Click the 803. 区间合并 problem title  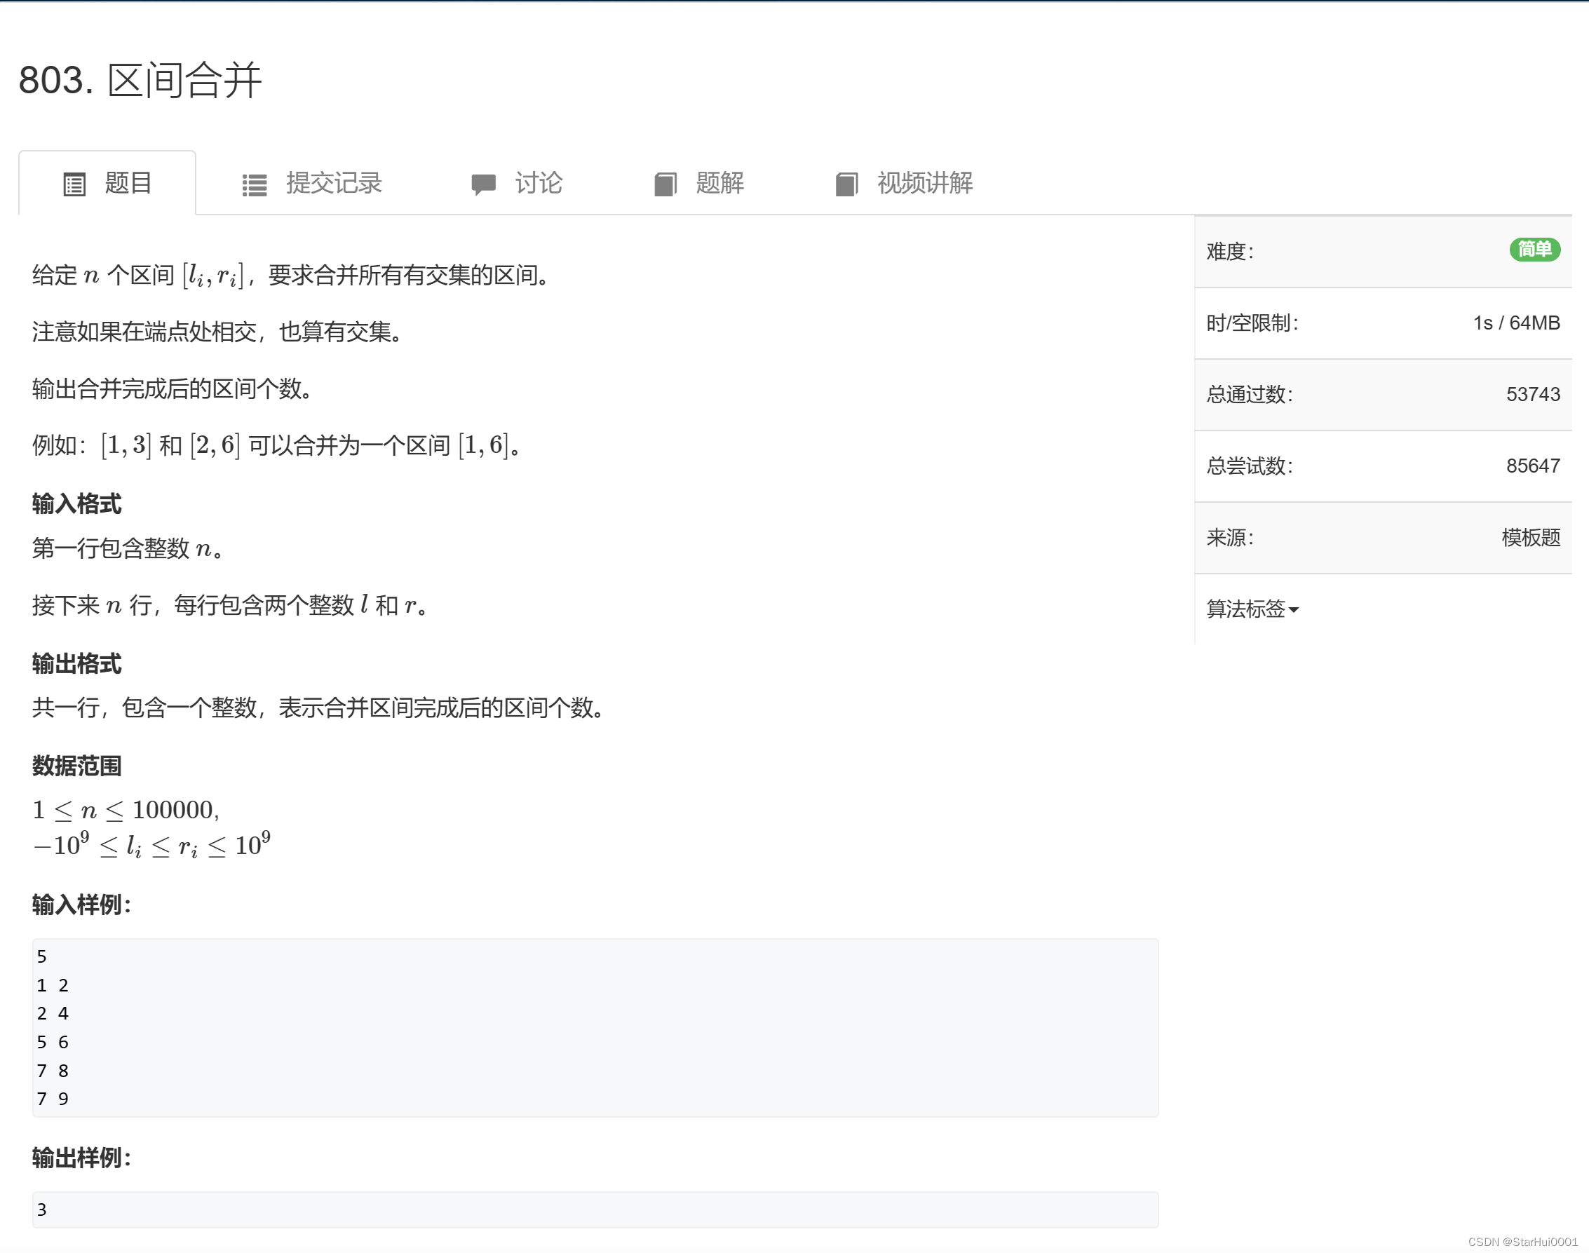(140, 80)
